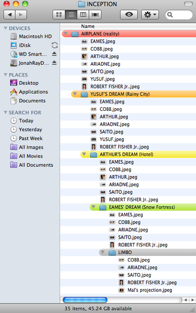Select ARTHUR.jpeg thumbnail under AIRPLANE (reality)
The height and width of the screenshot is (313, 196).
click(x=84, y=56)
